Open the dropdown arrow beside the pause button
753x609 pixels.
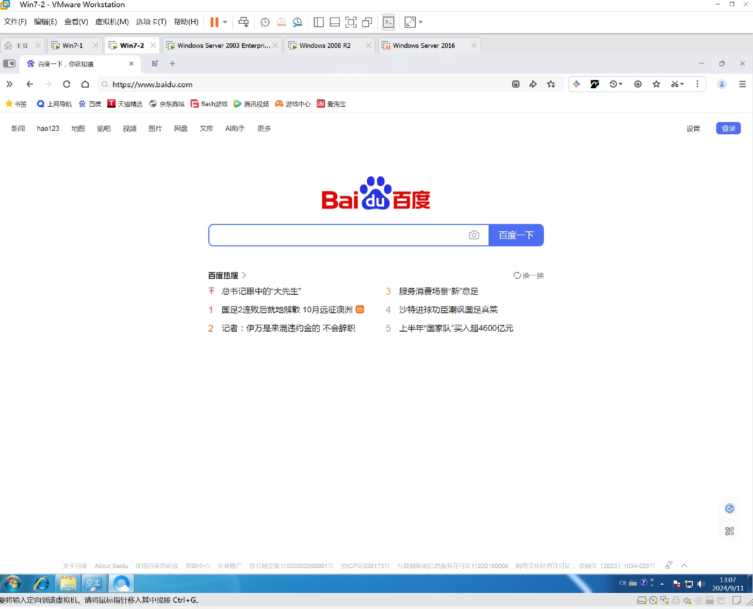[x=225, y=22]
